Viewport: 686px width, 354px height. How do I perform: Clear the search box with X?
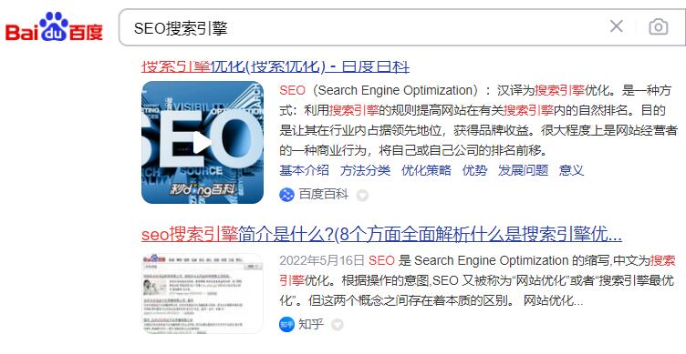pos(617,26)
